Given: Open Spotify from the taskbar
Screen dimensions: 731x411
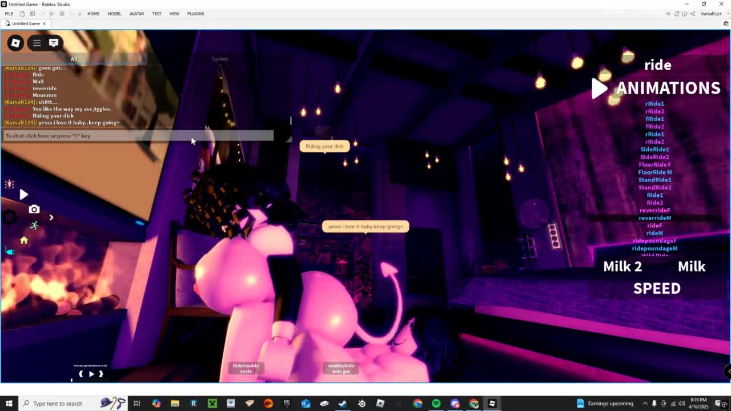Looking at the screenshot, I should (436, 404).
